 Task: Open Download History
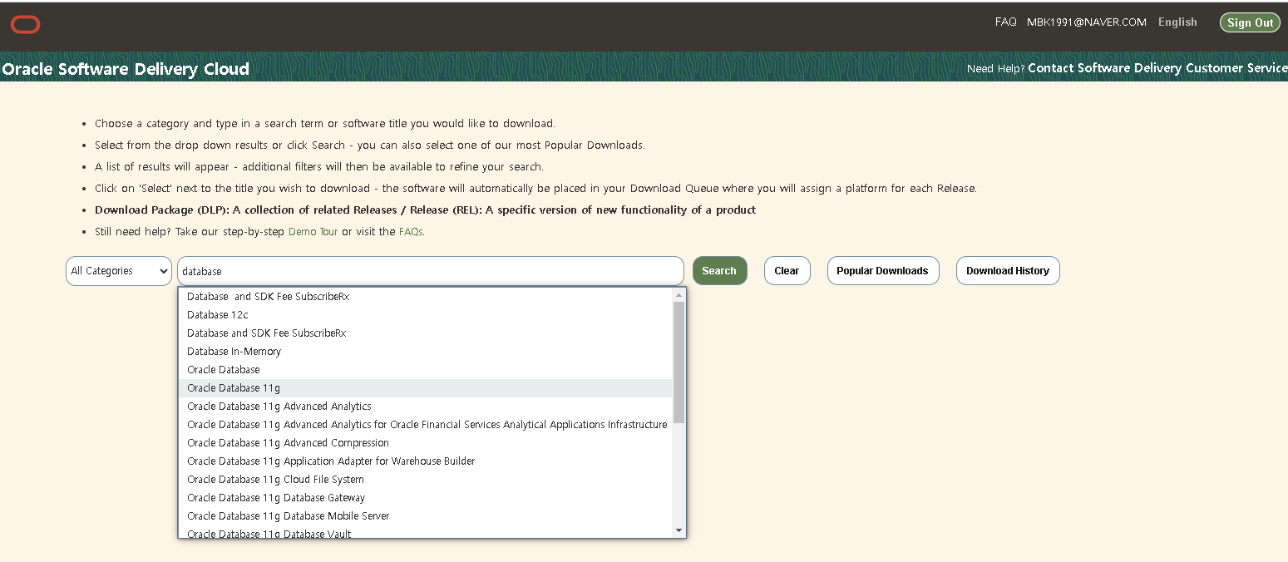tap(1008, 271)
